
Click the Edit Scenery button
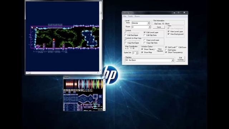(180, 59)
